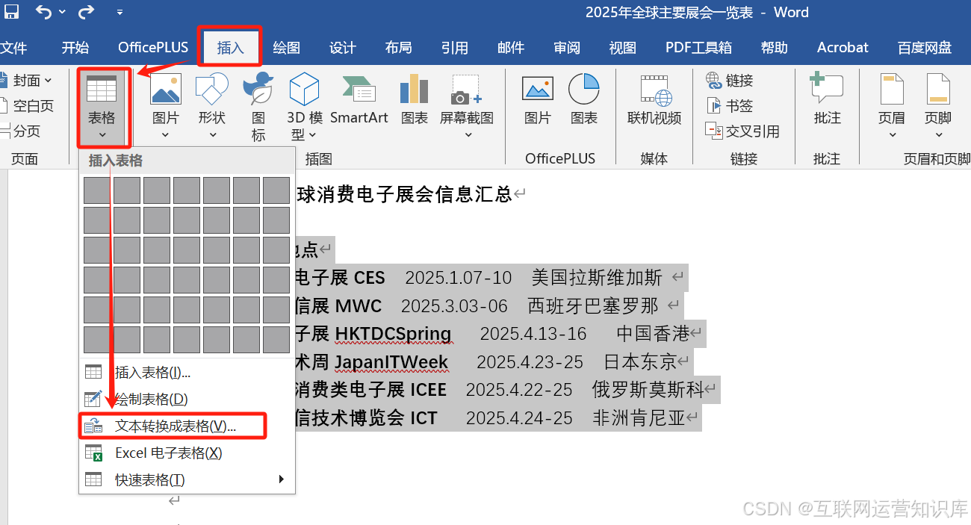Insert 联机视频 online video
This screenshot has width=971, height=525.
[x=654, y=99]
